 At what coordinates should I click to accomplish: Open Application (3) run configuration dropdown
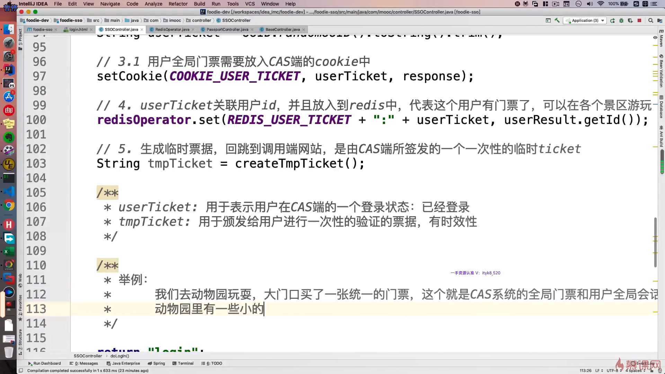coord(585,20)
